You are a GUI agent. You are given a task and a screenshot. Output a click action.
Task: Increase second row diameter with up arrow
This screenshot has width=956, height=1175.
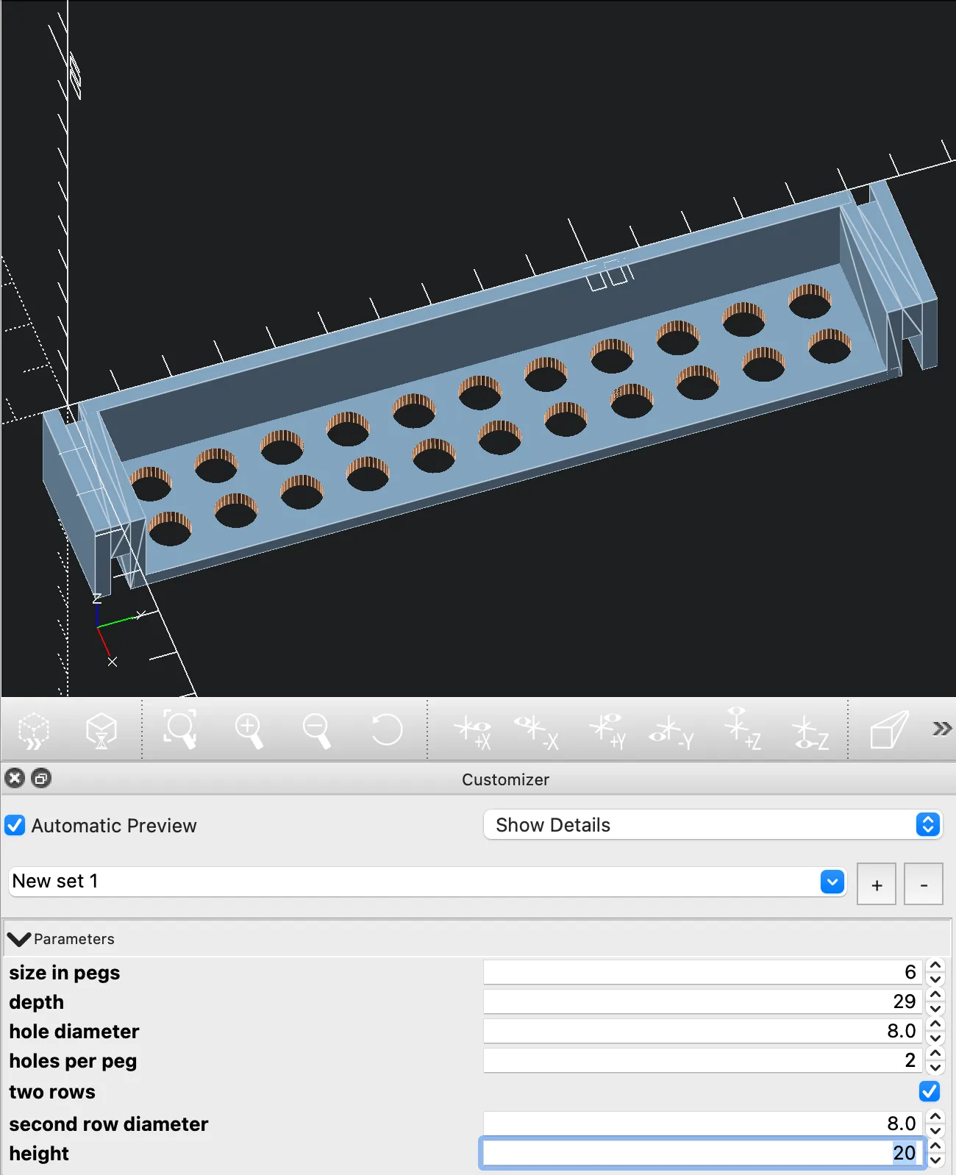tap(935, 1117)
